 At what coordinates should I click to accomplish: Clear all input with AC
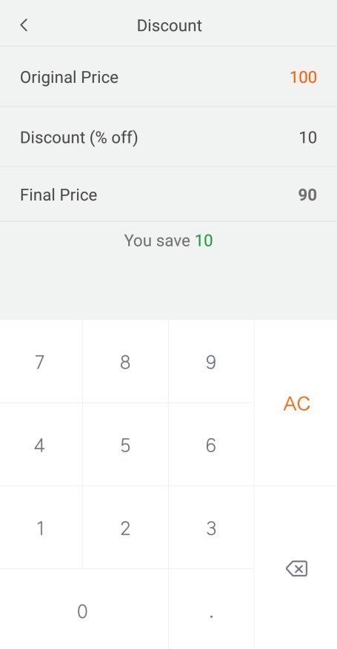(x=296, y=403)
